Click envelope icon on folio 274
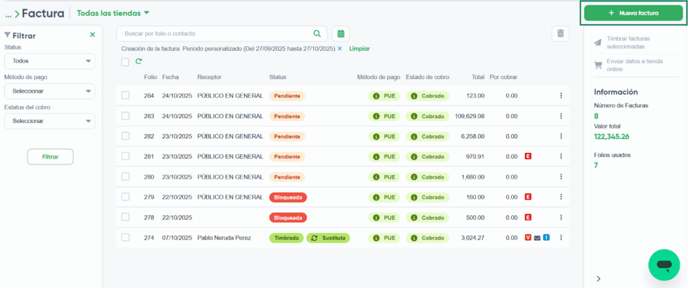The height and width of the screenshot is (288, 688). click(537, 238)
